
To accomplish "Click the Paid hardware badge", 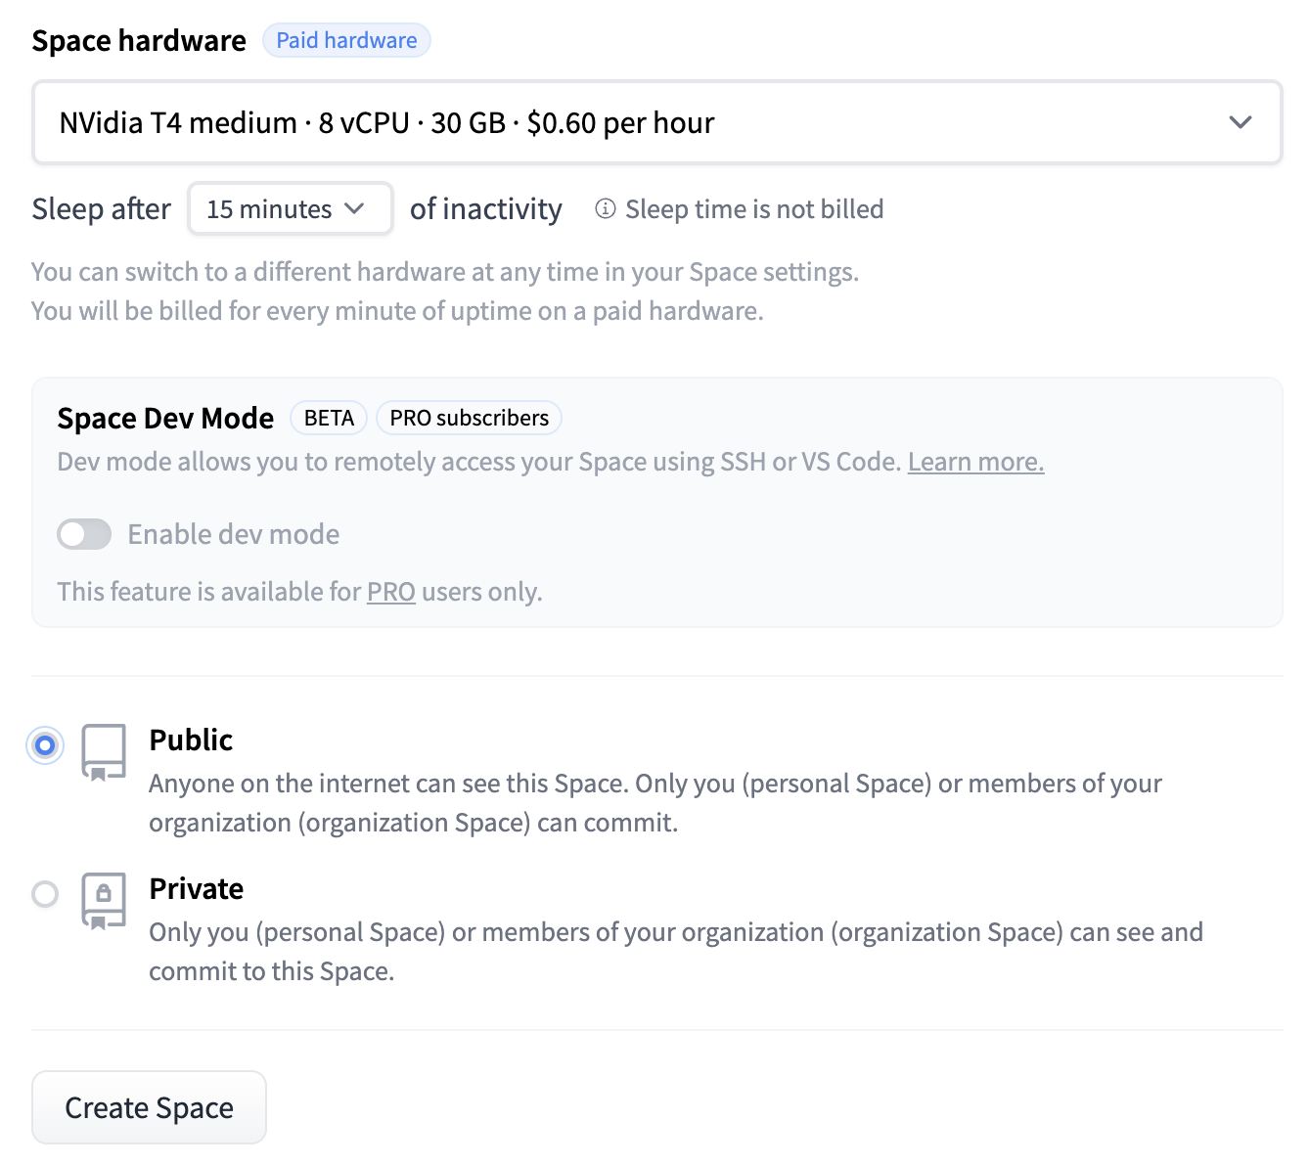I will [346, 40].
